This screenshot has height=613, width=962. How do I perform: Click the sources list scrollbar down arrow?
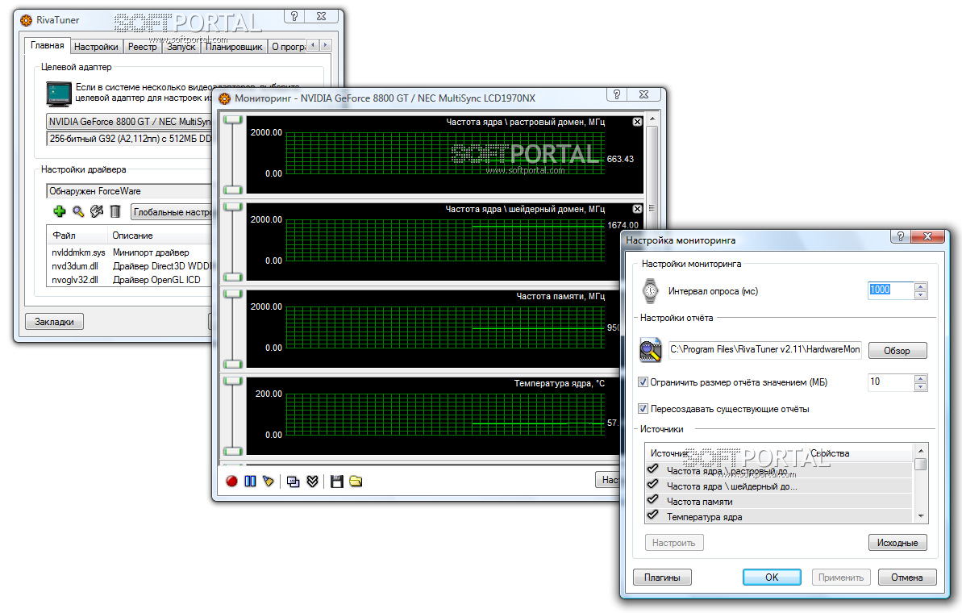tap(921, 517)
